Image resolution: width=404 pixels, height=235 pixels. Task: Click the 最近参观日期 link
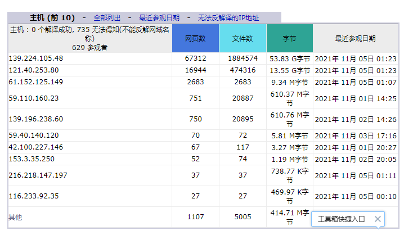[x=159, y=18]
